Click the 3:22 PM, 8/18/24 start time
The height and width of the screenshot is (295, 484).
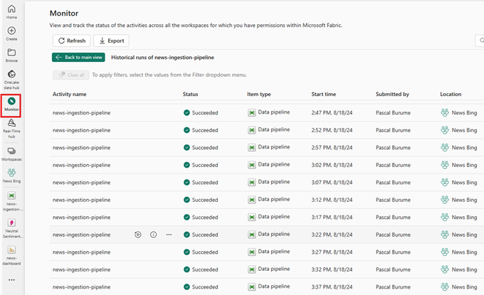(332, 235)
